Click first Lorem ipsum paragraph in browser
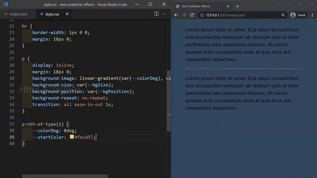The height and width of the screenshot is (178, 317). (x=242, y=44)
